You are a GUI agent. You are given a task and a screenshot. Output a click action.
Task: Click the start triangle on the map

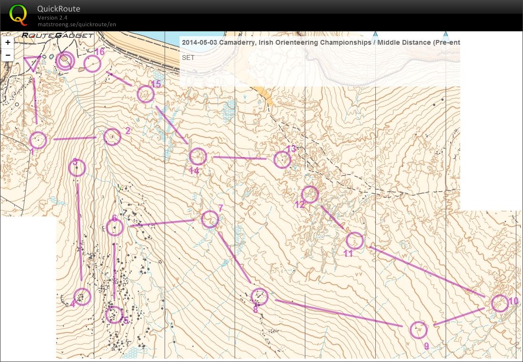pos(32,63)
